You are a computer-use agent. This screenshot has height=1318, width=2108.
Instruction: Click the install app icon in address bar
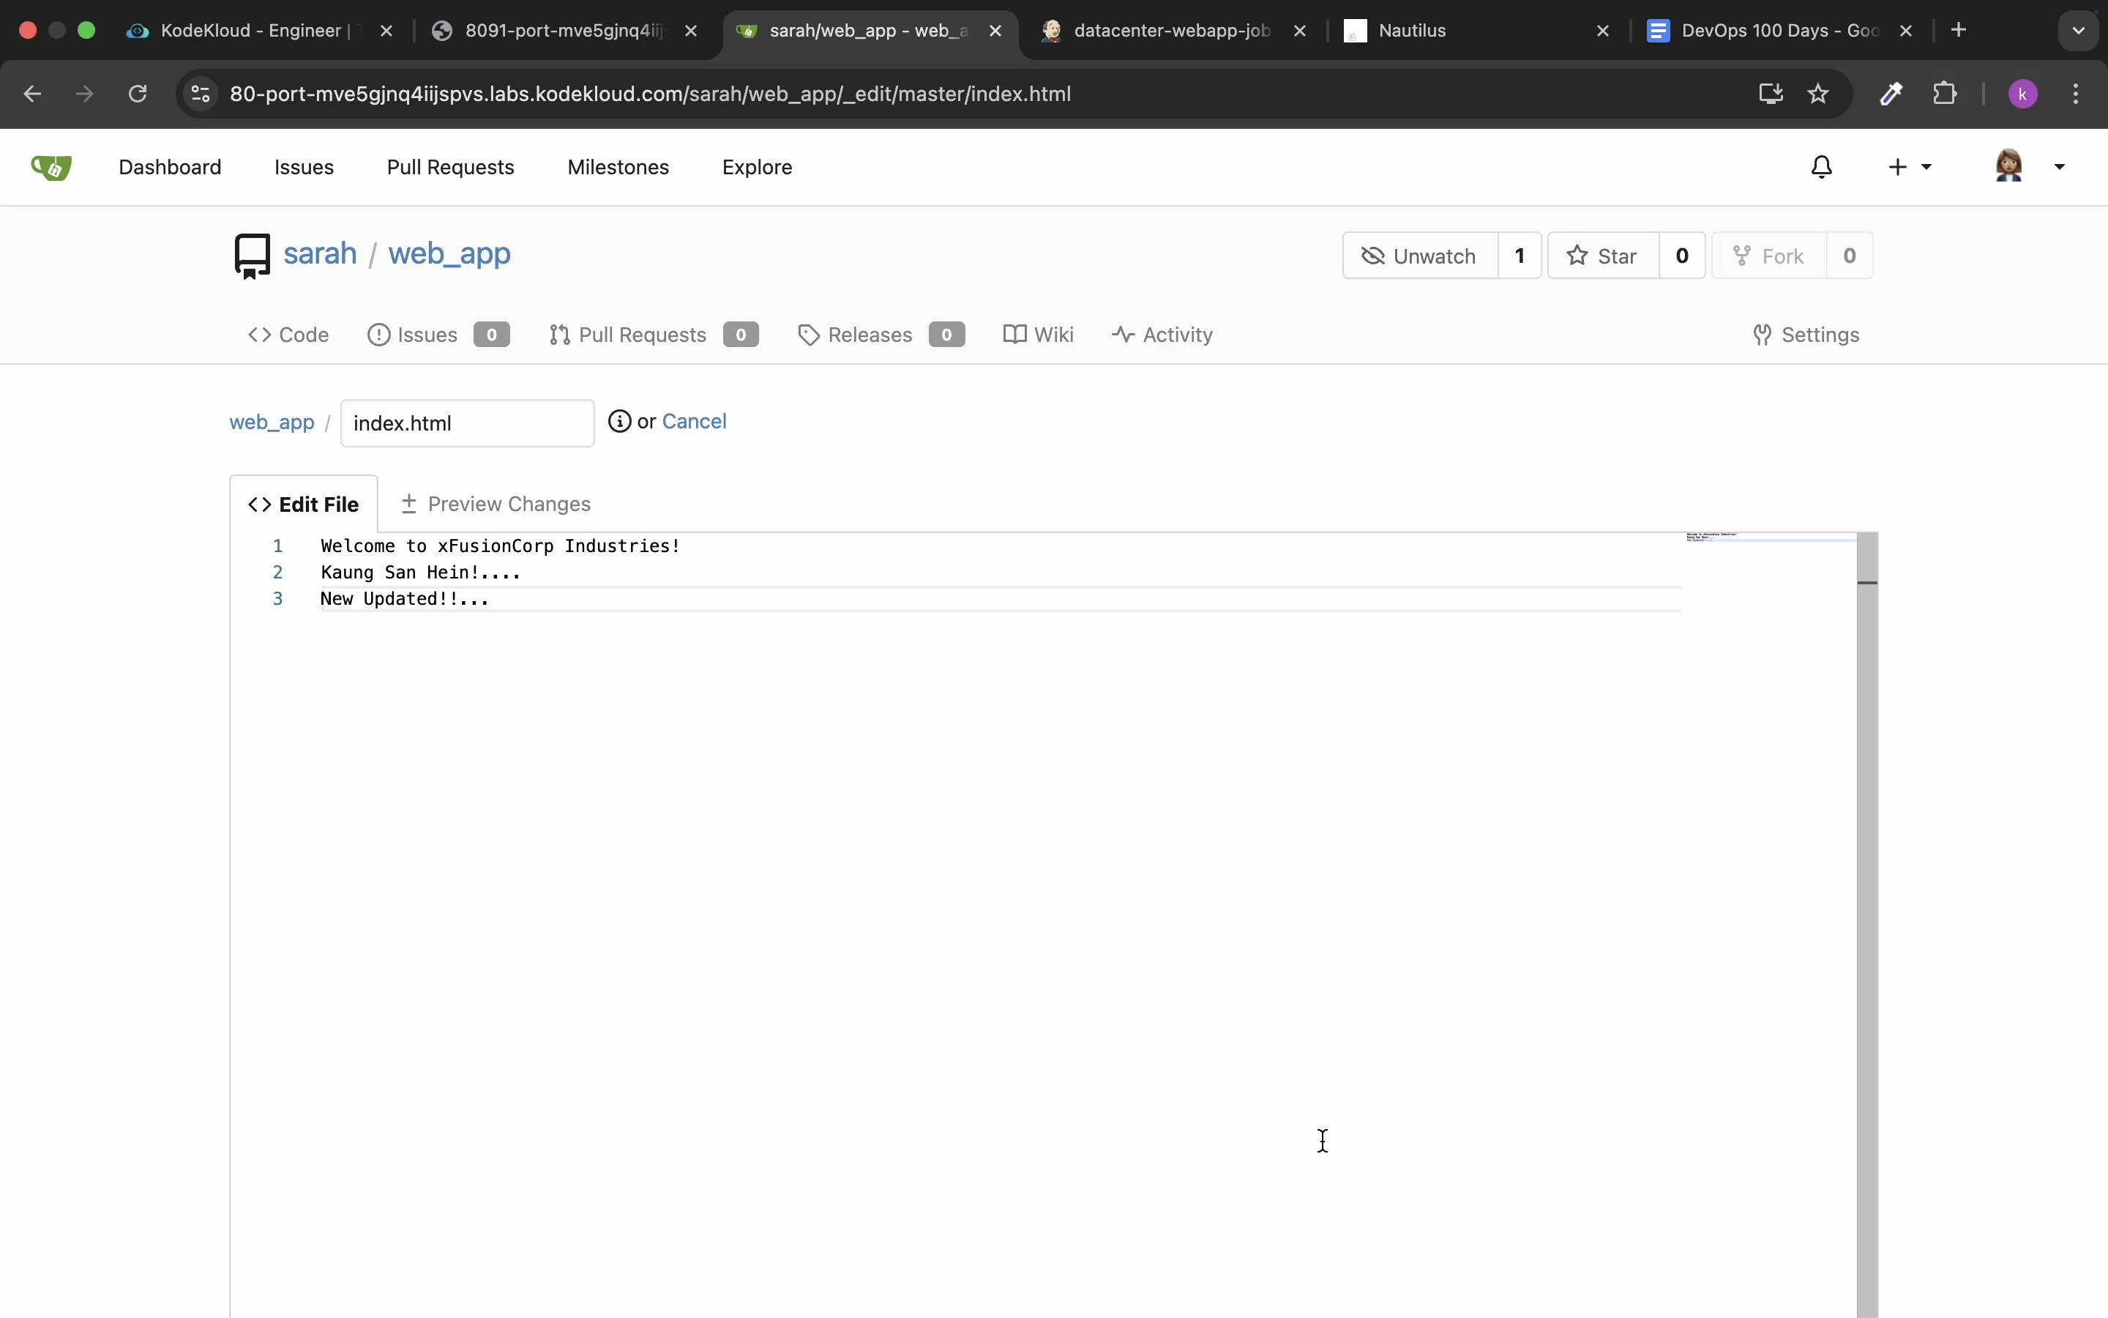point(1770,94)
